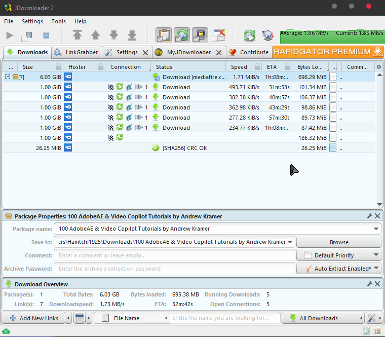Open Download Overview panel settings wrench
The height and width of the screenshot is (337, 385).
[369, 284]
